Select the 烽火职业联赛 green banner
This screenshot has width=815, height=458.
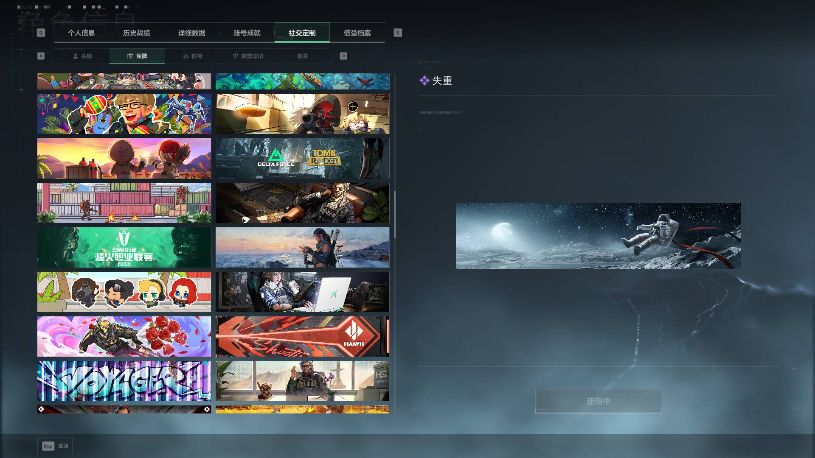click(124, 247)
